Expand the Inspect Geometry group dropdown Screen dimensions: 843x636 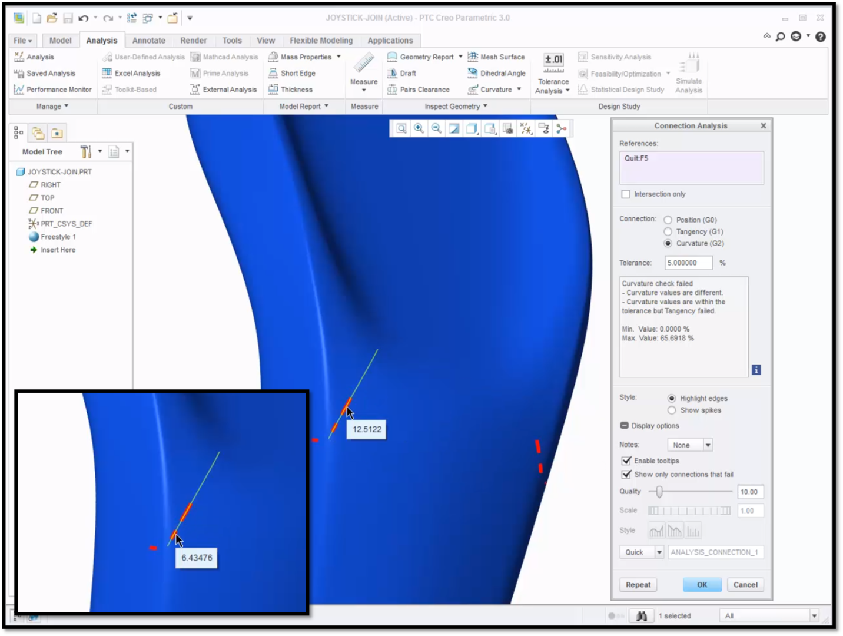(456, 107)
